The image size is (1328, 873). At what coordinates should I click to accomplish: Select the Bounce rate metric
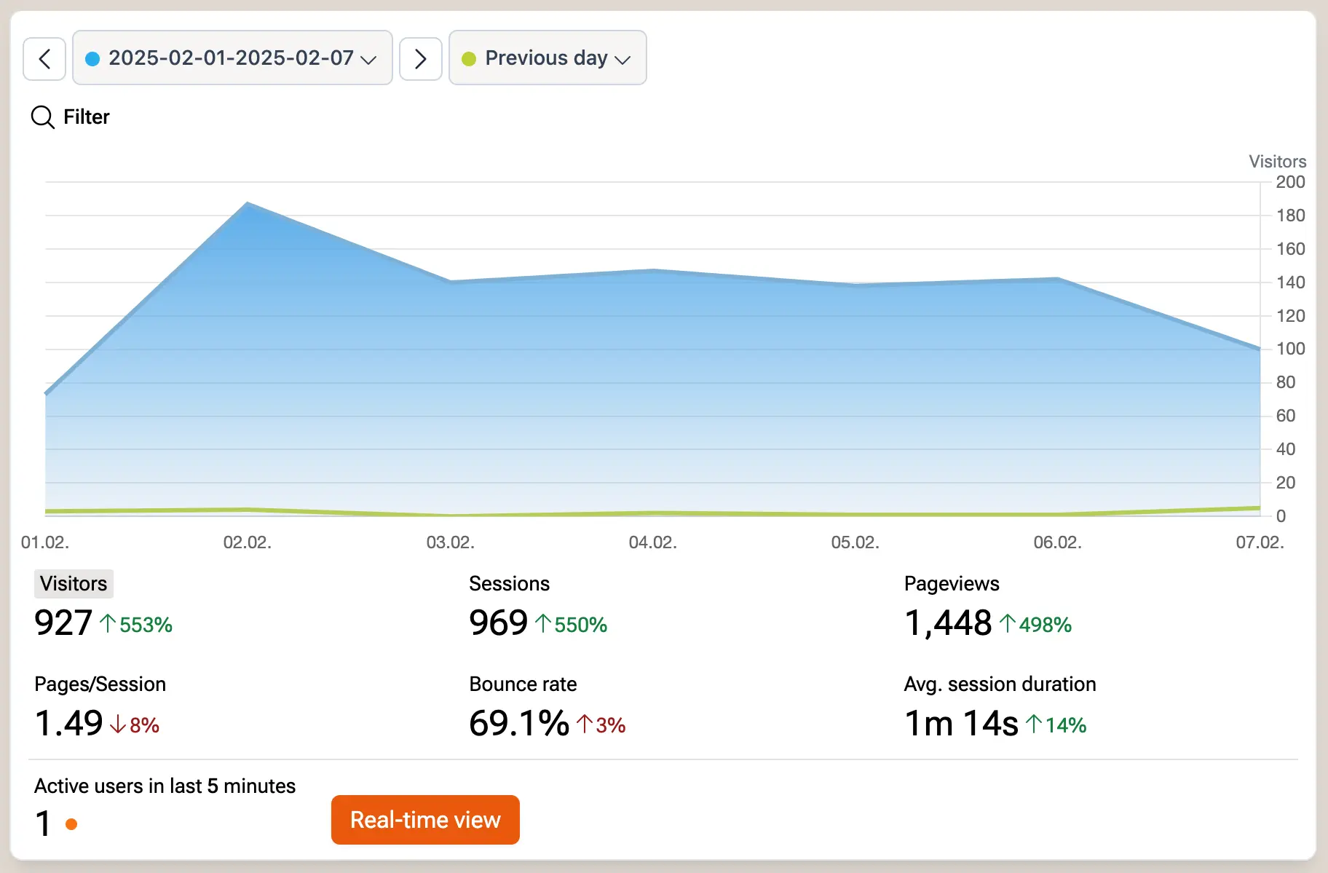click(523, 684)
